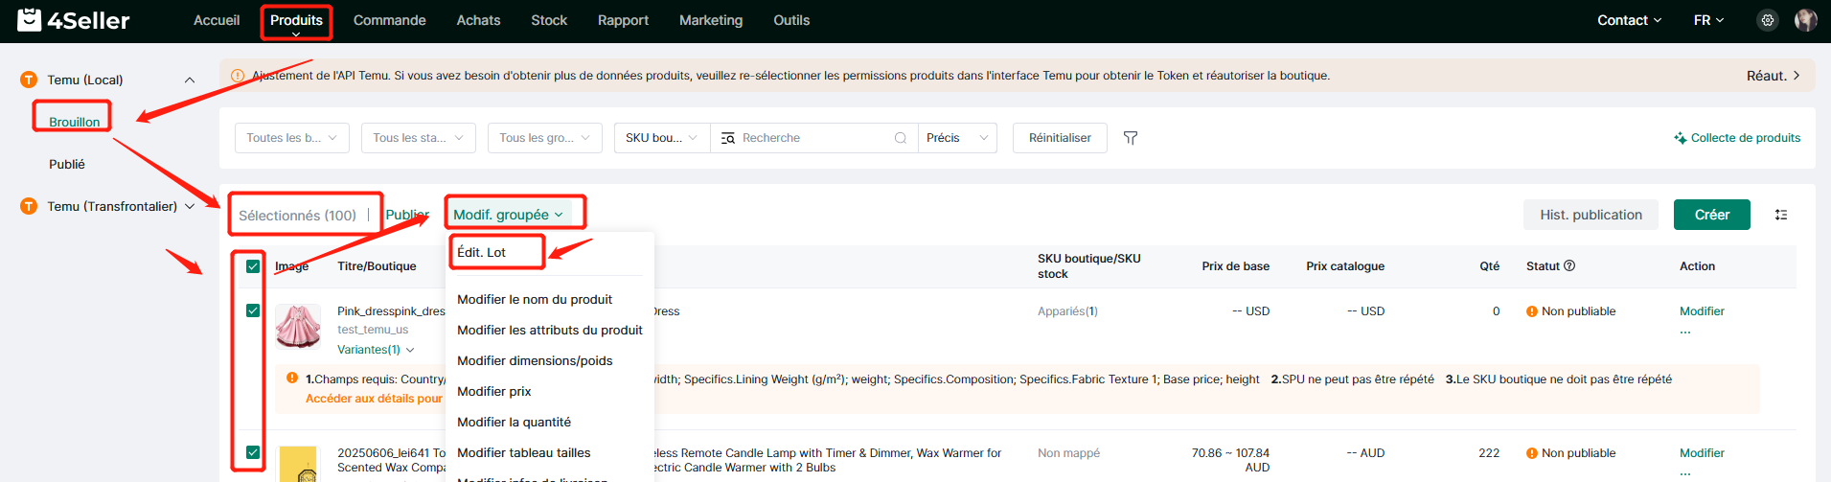Click the Collecte de produits link
This screenshot has height=482, width=1831.
click(1746, 138)
